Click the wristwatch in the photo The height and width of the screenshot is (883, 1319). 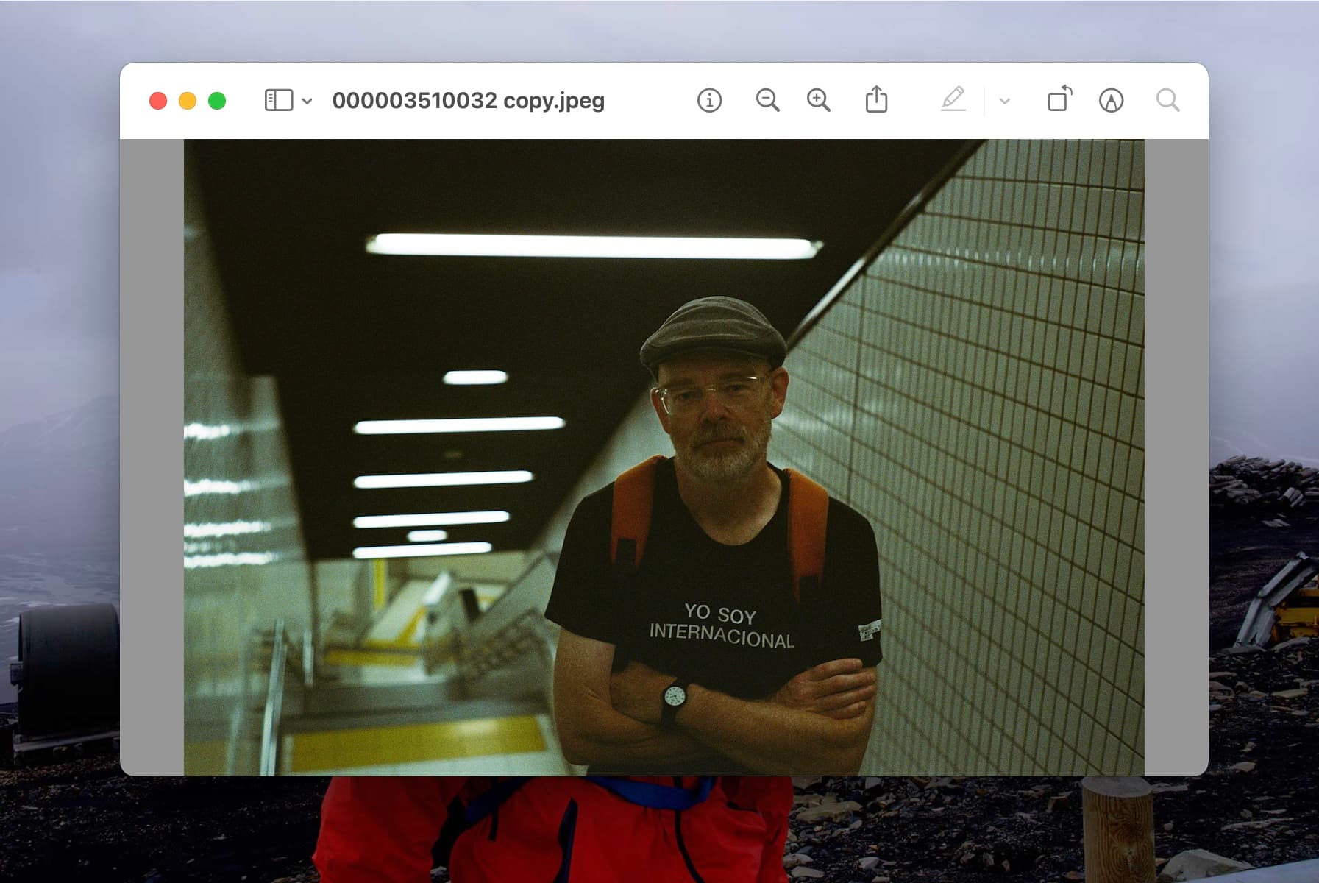tap(674, 696)
